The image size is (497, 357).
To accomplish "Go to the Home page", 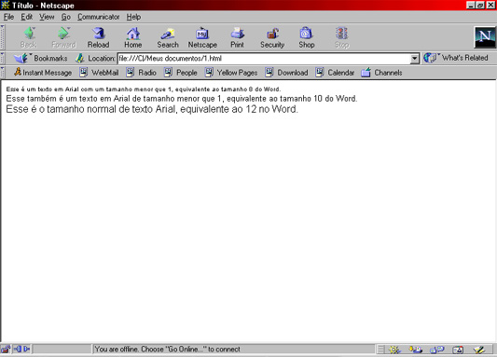I will click(x=132, y=37).
